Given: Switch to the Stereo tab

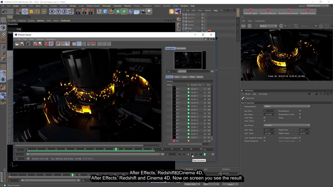Looking at the screenshot, I should click(200, 77).
